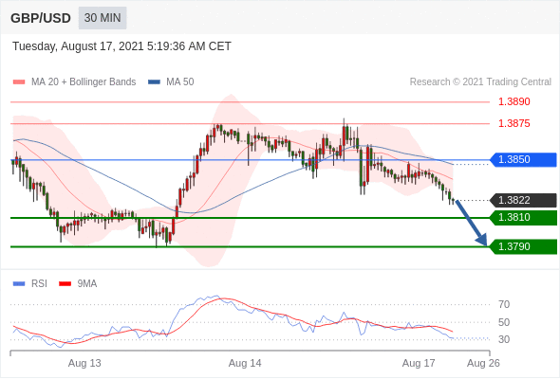Click the Aug 13 axis label
The height and width of the screenshot is (379, 560).
pos(84,363)
